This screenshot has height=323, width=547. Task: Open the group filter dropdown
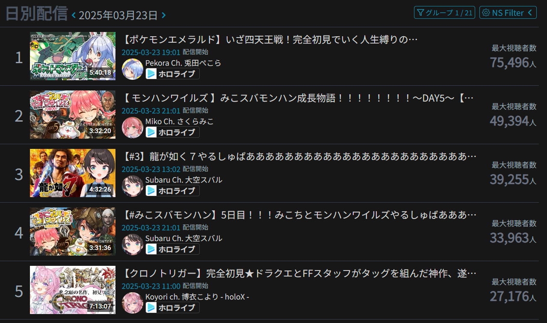[444, 12]
